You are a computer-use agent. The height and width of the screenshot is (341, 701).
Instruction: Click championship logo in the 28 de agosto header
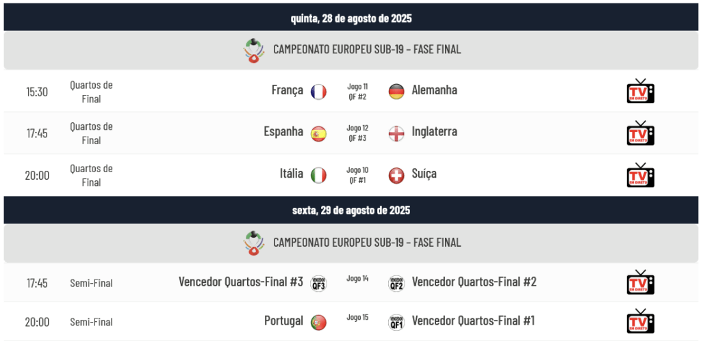point(254,50)
